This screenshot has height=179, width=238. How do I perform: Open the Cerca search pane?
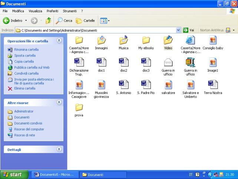point(64,20)
